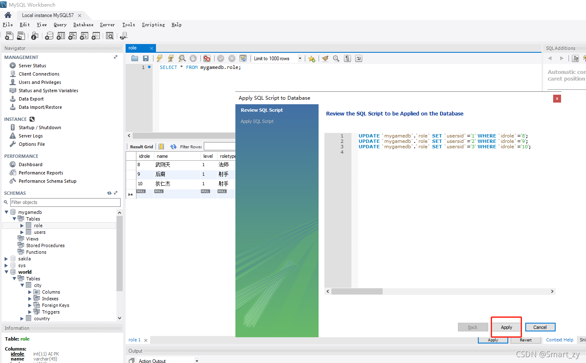Viewport: 586px width, 363px height.
Task: Open Users and Privileges
Action: 40,82
